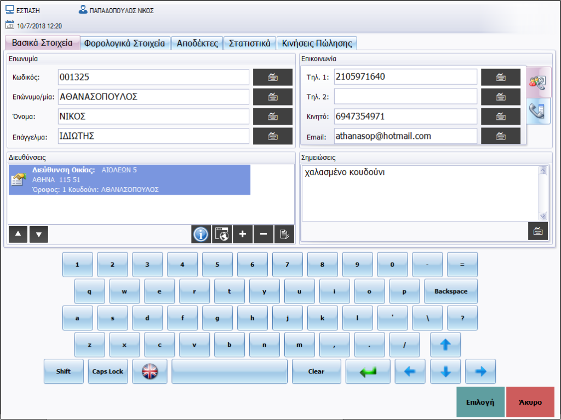Click the Επάγγελμα field showing ΙΔΙΩΤΗΣ
Screen dimensions: 561x420
tap(153, 136)
